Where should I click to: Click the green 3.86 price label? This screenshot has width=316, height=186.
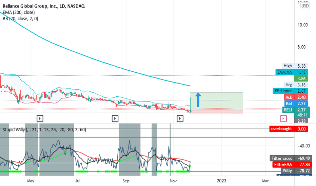(x=301, y=78)
